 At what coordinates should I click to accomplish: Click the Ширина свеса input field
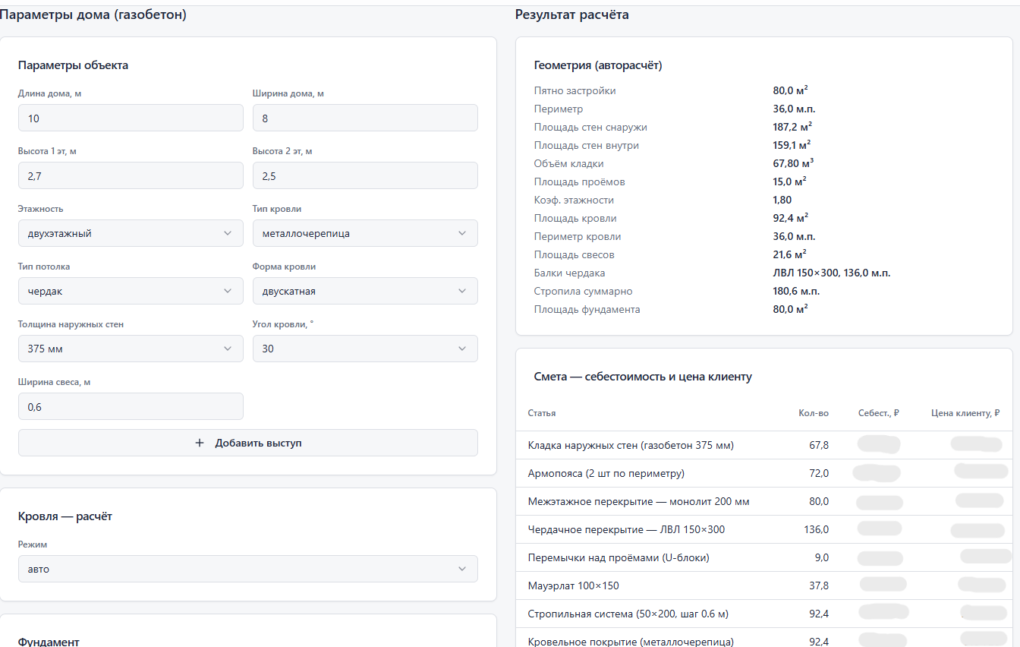(x=131, y=406)
